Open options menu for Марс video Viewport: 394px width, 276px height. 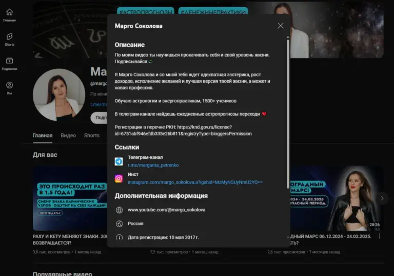coord(380,236)
